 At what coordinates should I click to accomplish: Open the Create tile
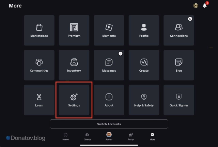144,65
